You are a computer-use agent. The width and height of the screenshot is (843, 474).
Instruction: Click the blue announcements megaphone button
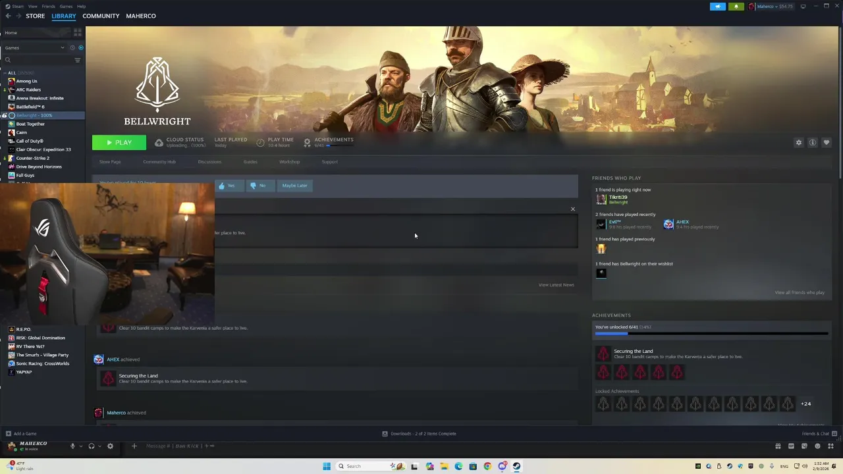click(x=718, y=7)
